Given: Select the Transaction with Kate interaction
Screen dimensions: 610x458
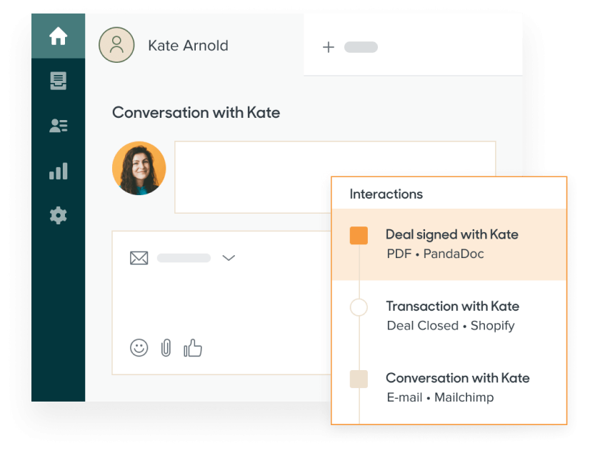Looking at the screenshot, I should pyautogui.click(x=449, y=316).
